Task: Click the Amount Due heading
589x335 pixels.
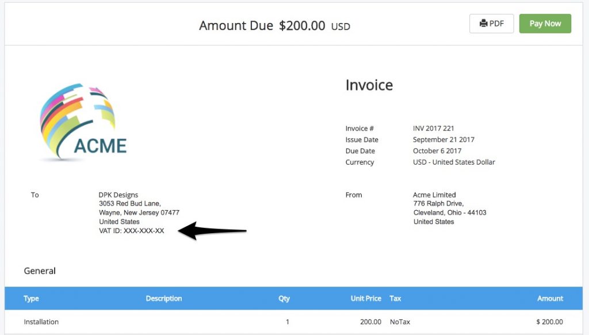Action: [x=236, y=25]
